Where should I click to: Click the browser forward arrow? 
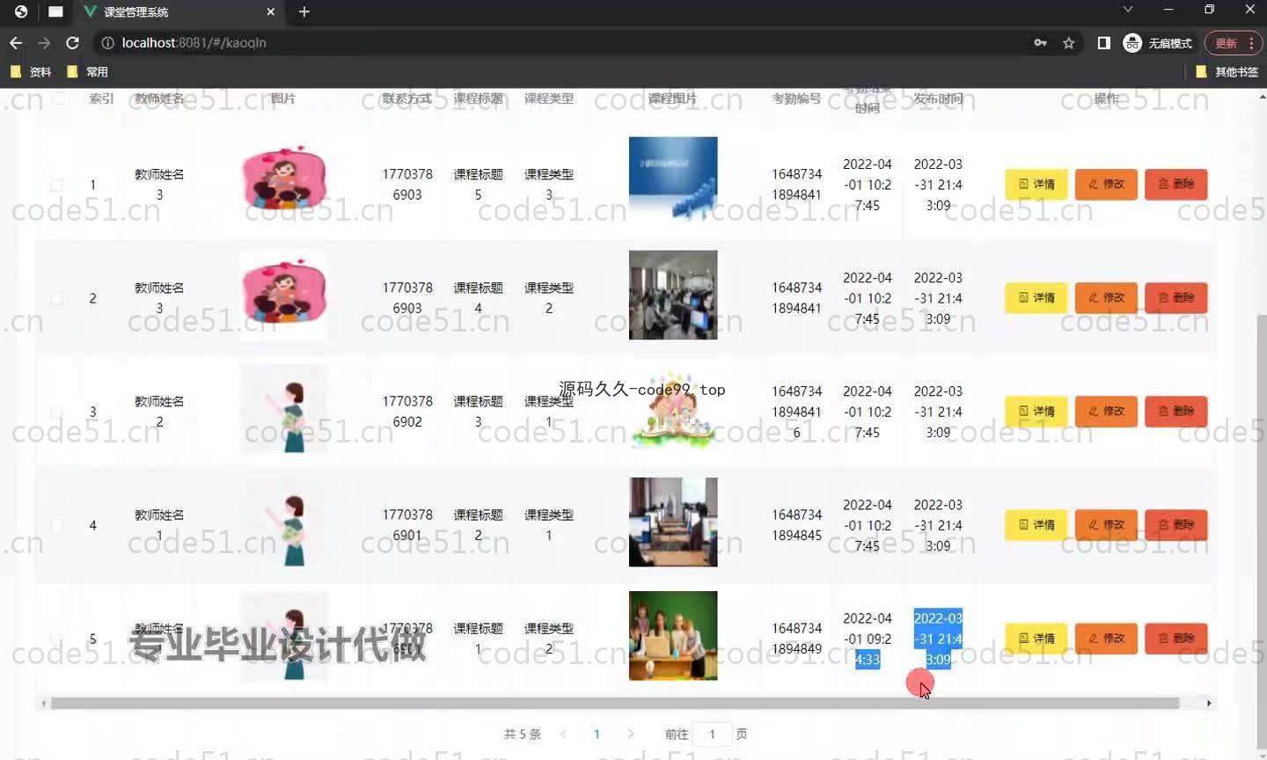point(44,42)
